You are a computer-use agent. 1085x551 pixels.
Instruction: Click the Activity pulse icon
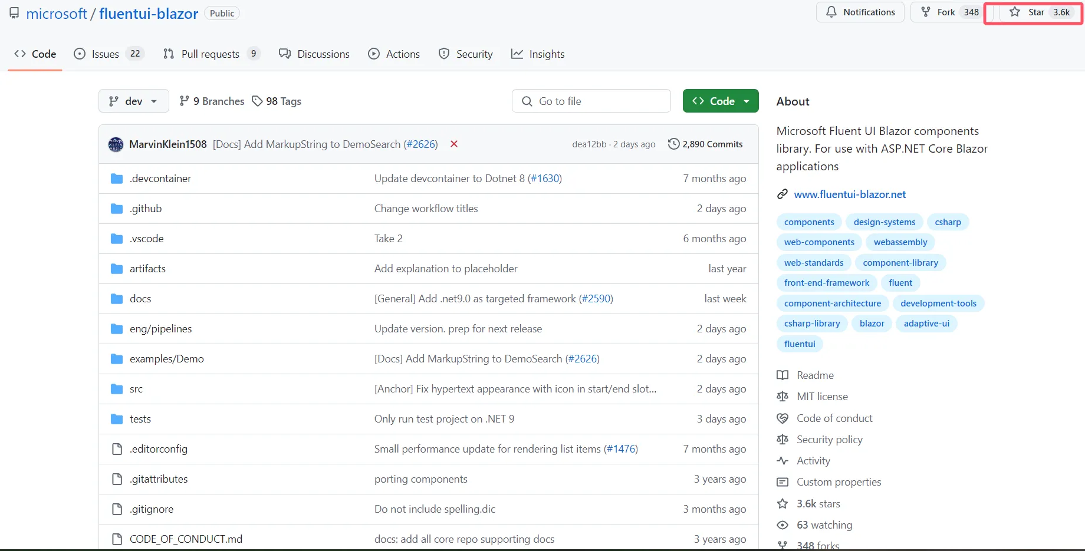click(x=782, y=461)
